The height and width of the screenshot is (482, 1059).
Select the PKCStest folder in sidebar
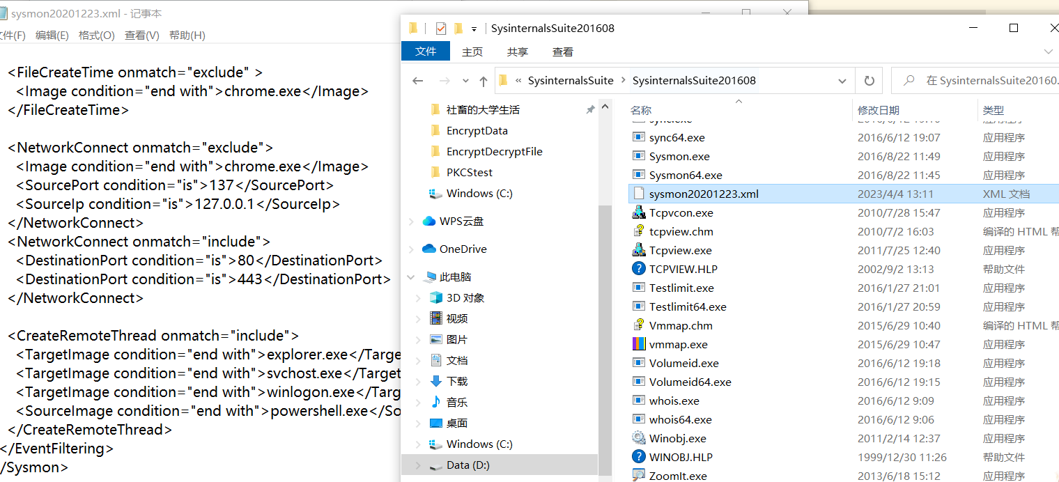click(x=470, y=173)
